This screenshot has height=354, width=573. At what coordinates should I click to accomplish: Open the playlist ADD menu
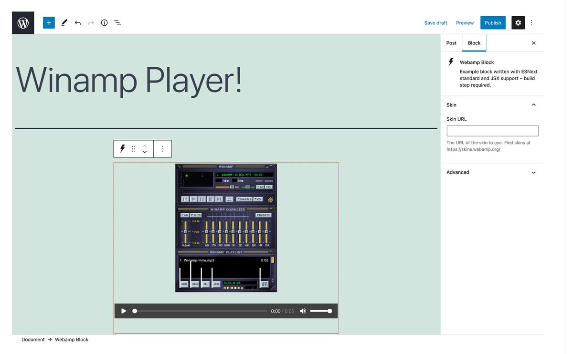[184, 284]
